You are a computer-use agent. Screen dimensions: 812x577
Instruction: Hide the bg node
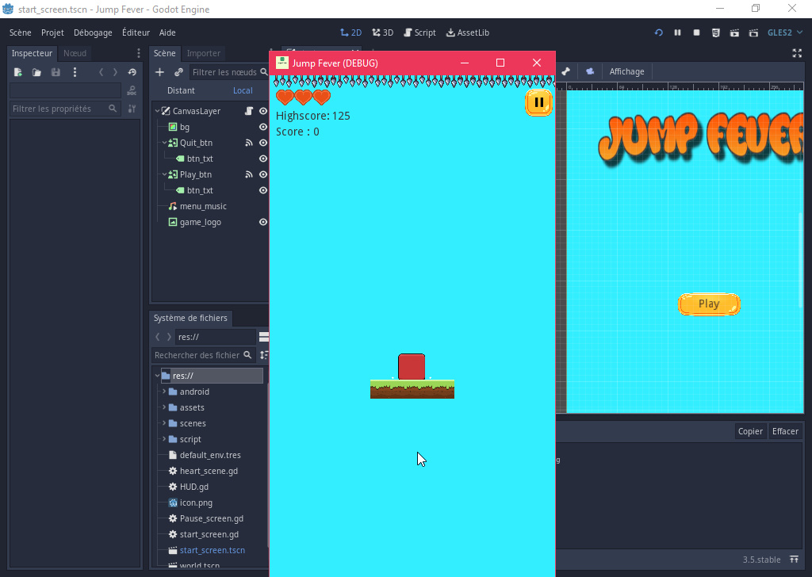coord(263,127)
